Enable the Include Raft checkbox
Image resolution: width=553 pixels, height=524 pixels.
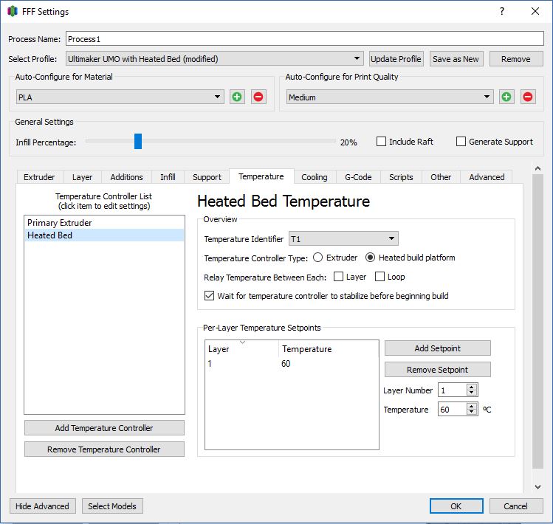(x=382, y=142)
